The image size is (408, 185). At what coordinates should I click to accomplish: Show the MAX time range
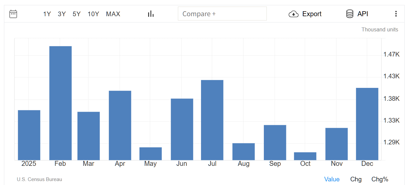(x=113, y=14)
